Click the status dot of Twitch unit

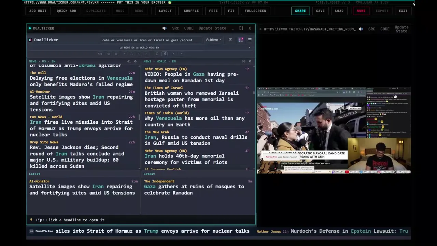click(260, 29)
